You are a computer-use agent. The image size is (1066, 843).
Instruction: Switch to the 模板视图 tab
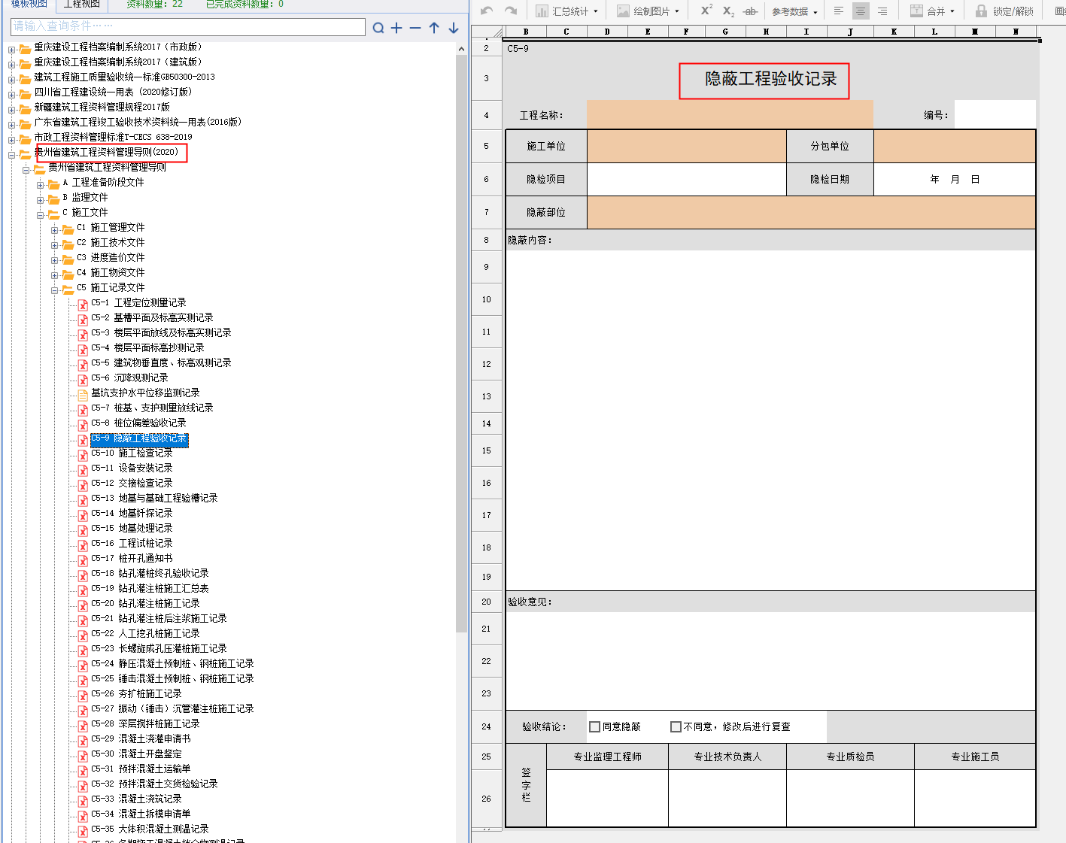[x=29, y=5]
